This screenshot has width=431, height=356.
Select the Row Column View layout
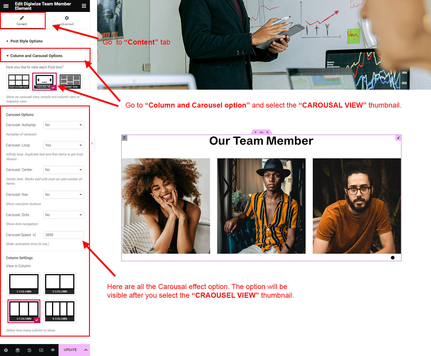click(19, 81)
